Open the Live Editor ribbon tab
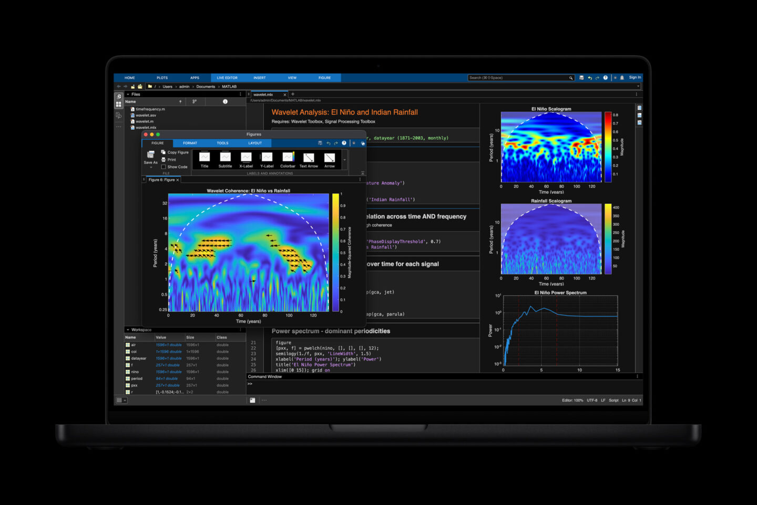The height and width of the screenshot is (505, 757). click(227, 77)
